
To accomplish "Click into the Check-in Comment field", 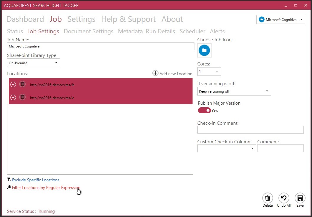I will 250,130.
